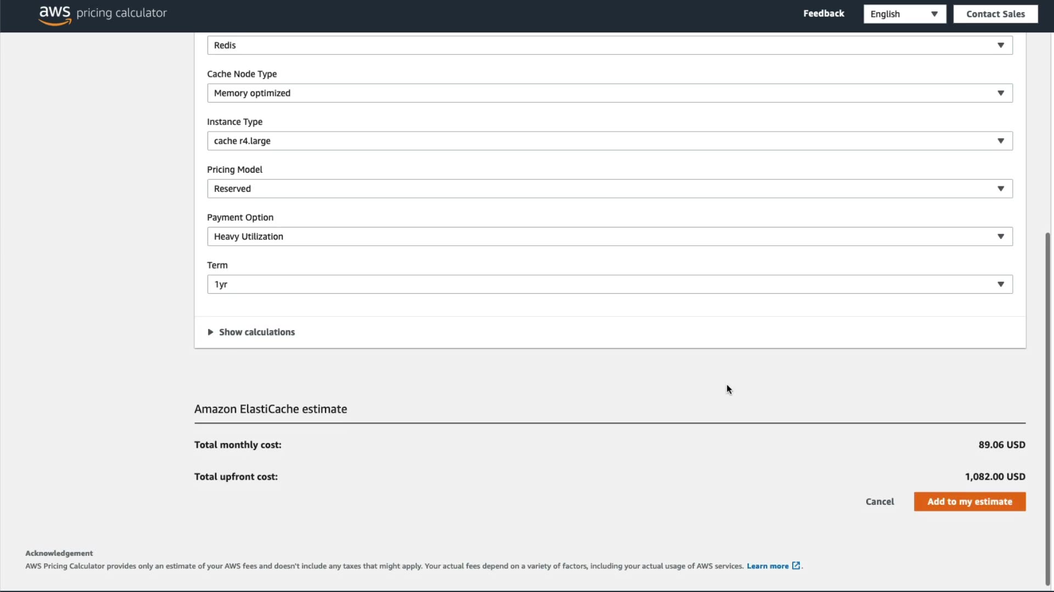Click the Feedback menu item
Screen dimensions: 1054x592
pos(823,14)
